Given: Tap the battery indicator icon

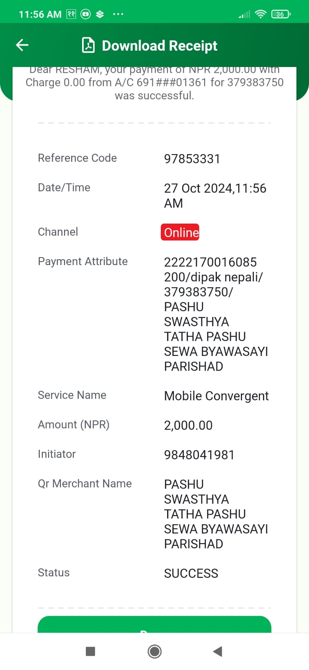Looking at the screenshot, I should pos(281,14).
